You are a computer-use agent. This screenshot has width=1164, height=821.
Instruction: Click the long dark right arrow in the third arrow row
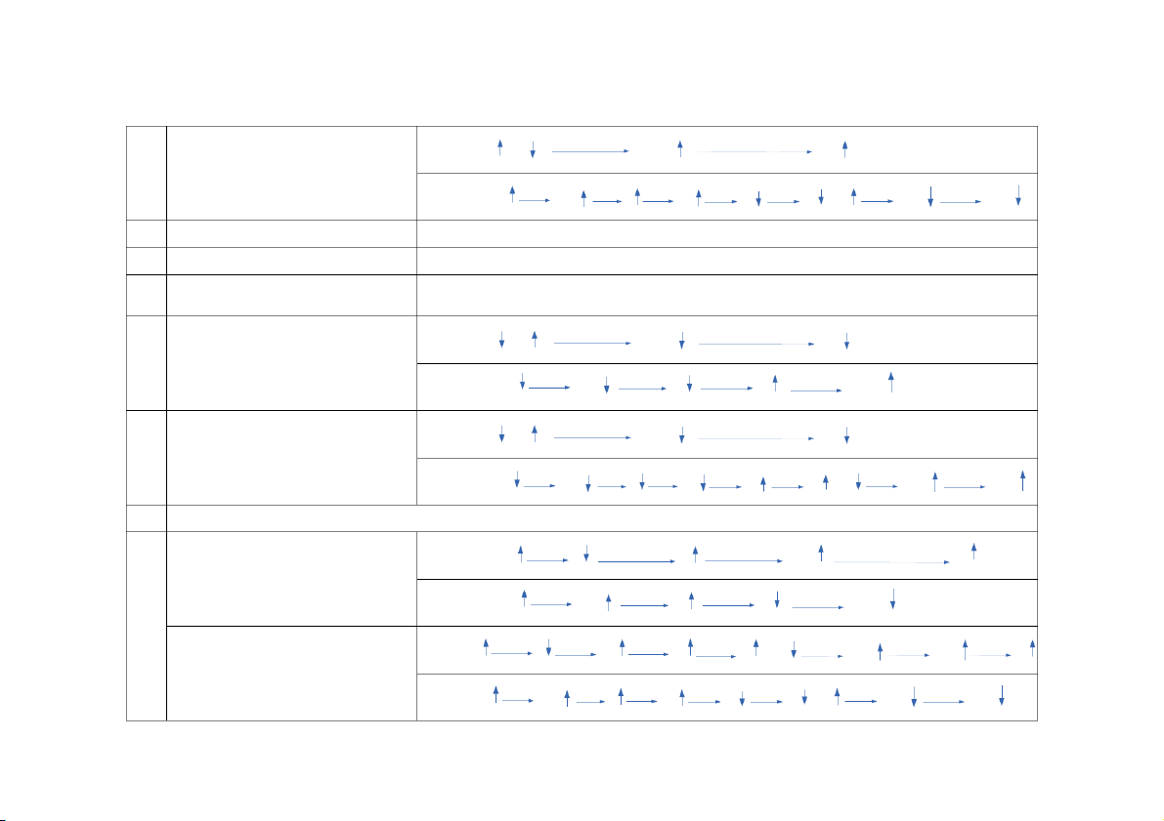click(x=590, y=344)
